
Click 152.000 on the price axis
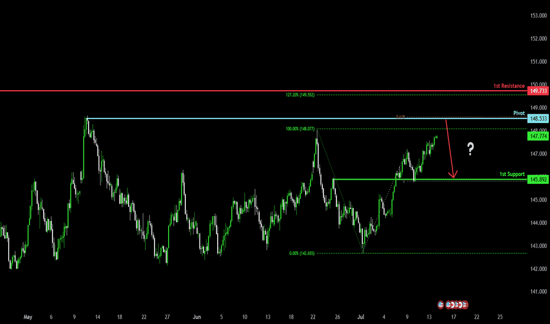tap(538, 38)
